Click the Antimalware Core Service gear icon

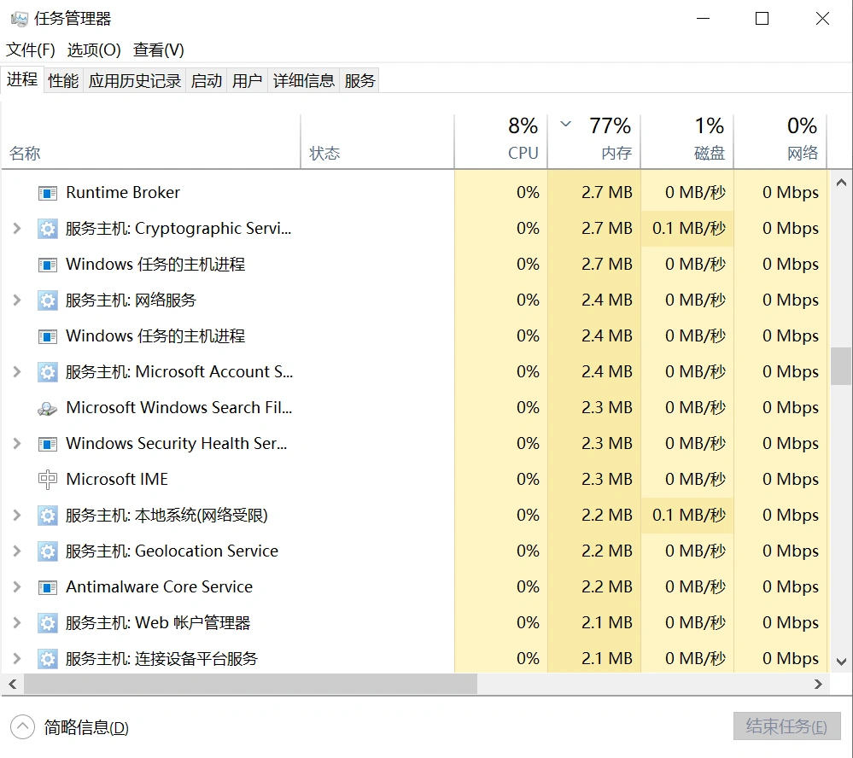coord(49,586)
